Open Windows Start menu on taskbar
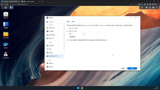Screen dimensions: 160x90 (x=78, y=88)
